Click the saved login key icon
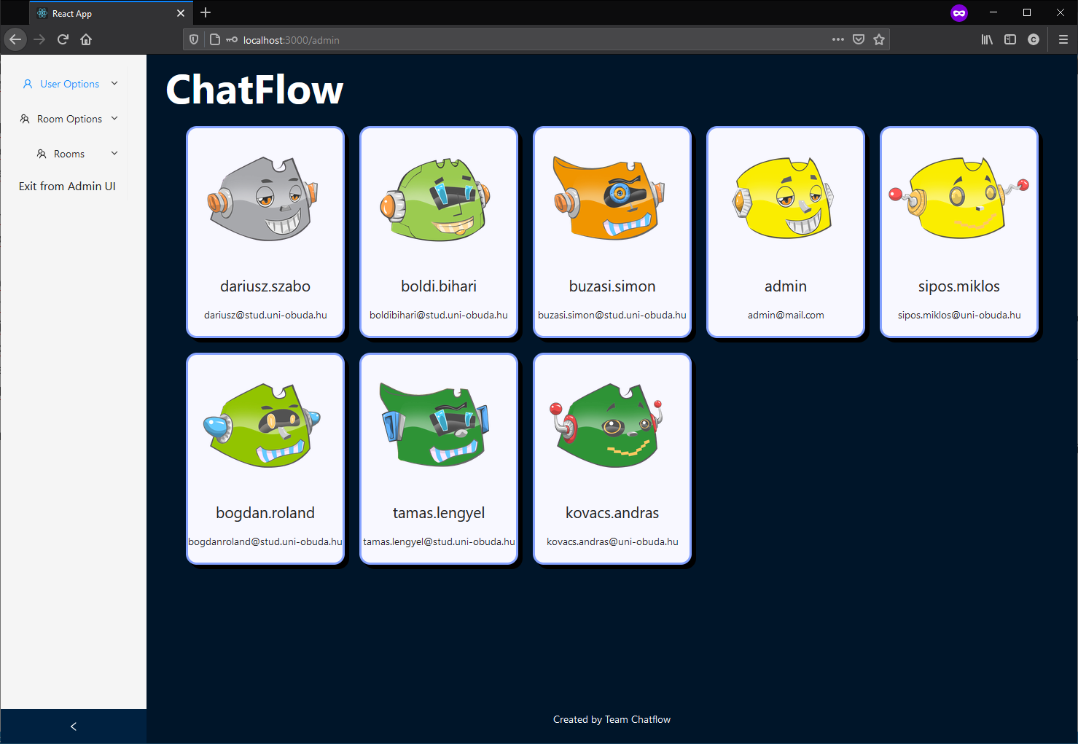The width and height of the screenshot is (1078, 744). [232, 39]
